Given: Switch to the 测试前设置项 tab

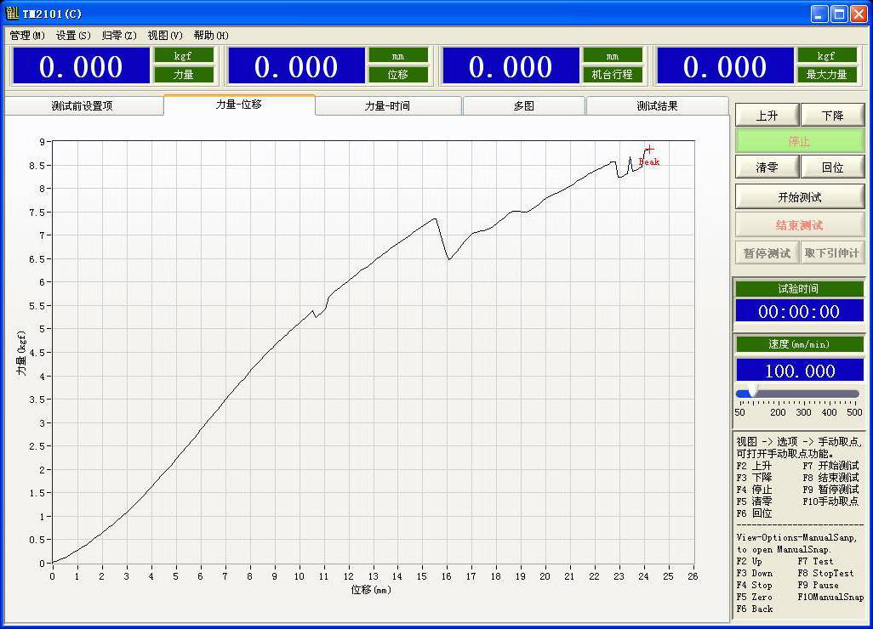Looking at the screenshot, I should 83,106.
